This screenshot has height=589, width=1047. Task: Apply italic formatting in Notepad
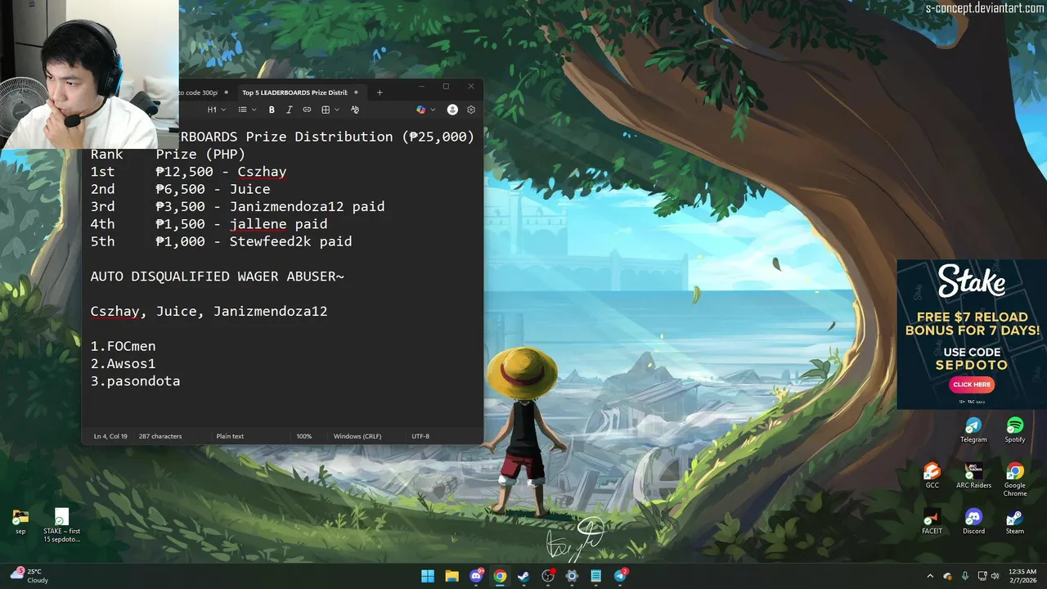[x=289, y=110]
